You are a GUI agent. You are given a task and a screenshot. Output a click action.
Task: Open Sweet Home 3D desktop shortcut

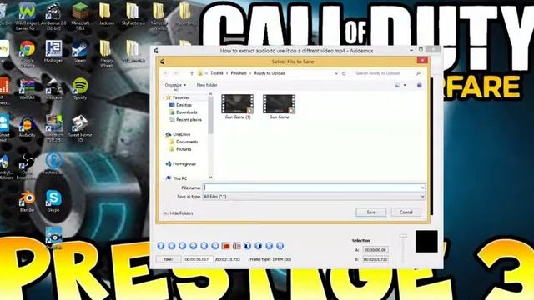pyautogui.click(x=80, y=128)
